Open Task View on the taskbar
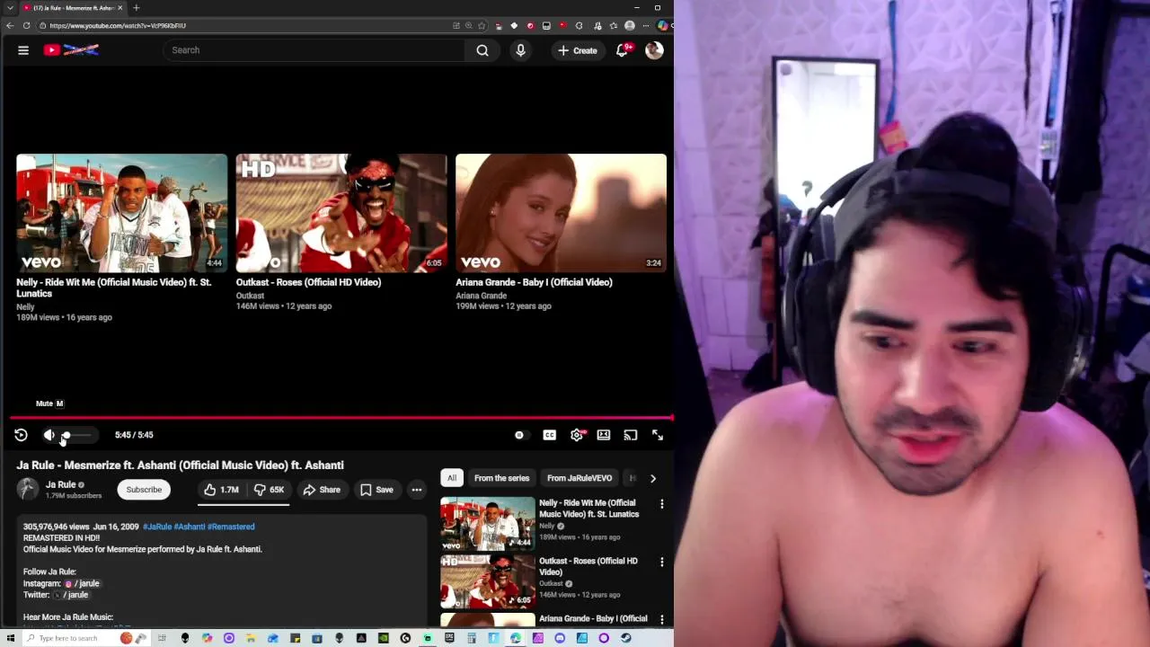 click(x=163, y=638)
